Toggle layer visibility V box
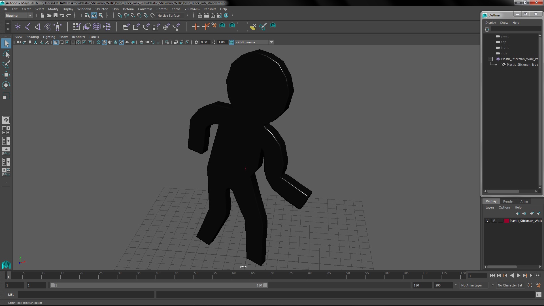Image resolution: width=544 pixels, height=306 pixels. click(x=487, y=221)
